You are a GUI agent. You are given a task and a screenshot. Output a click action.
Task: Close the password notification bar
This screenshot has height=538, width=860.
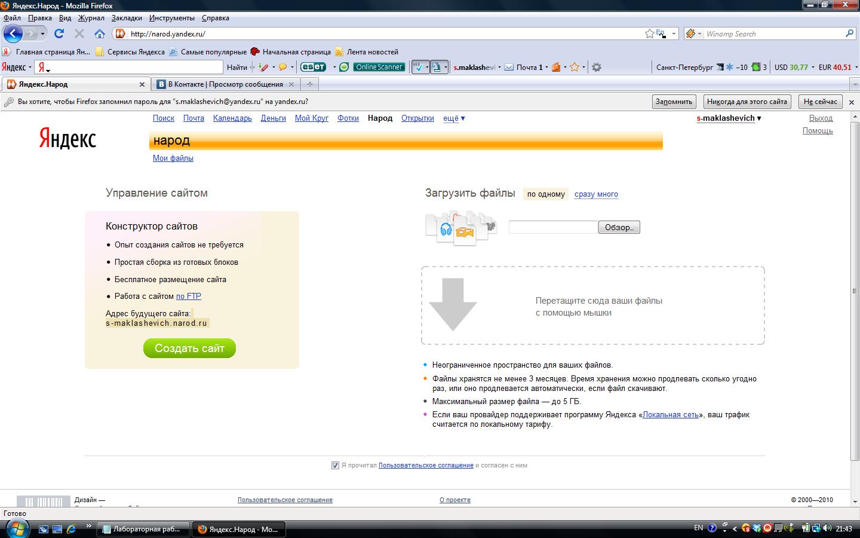pyautogui.click(x=852, y=102)
